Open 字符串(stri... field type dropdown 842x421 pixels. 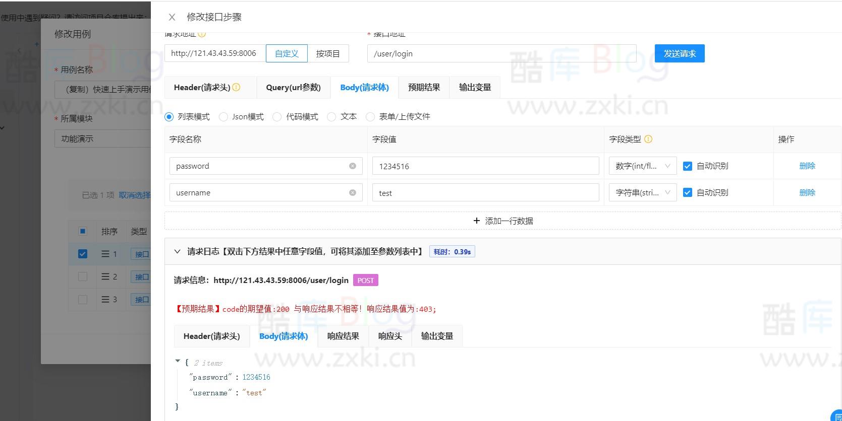coord(643,192)
